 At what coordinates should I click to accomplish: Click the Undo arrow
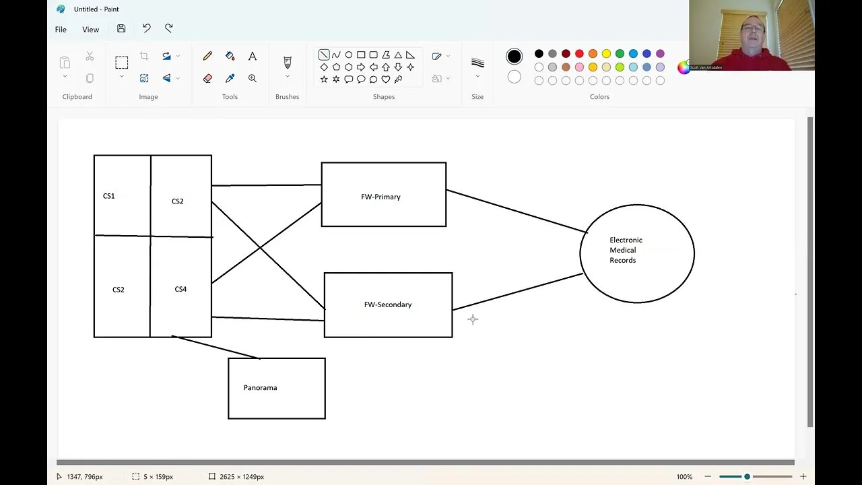(x=146, y=28)
